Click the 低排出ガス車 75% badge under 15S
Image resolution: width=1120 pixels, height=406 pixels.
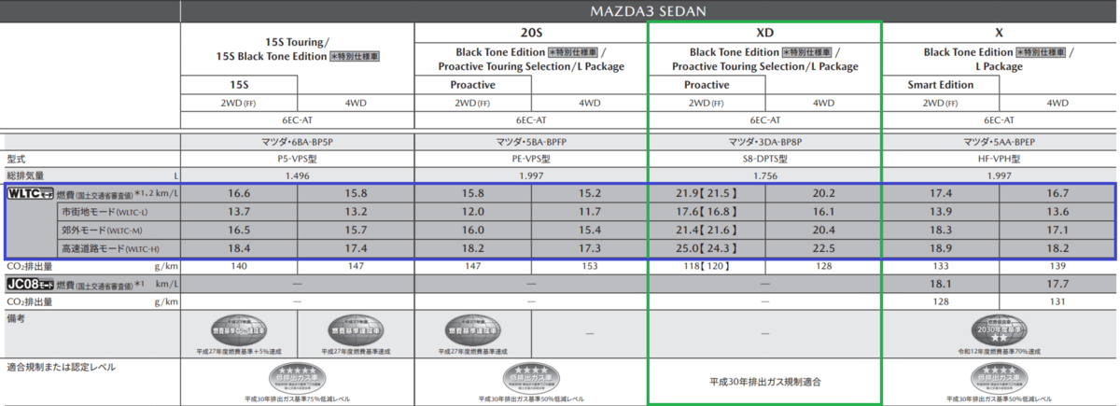[297, 377]
